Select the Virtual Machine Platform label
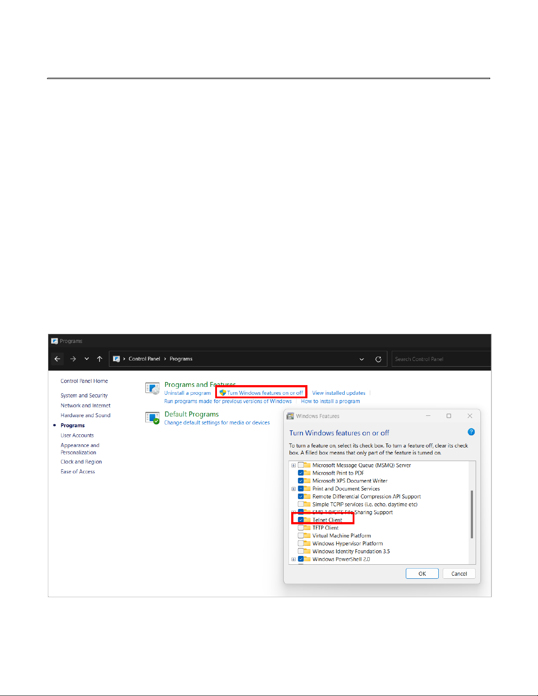The image size is (538, 696). [342, 536]
